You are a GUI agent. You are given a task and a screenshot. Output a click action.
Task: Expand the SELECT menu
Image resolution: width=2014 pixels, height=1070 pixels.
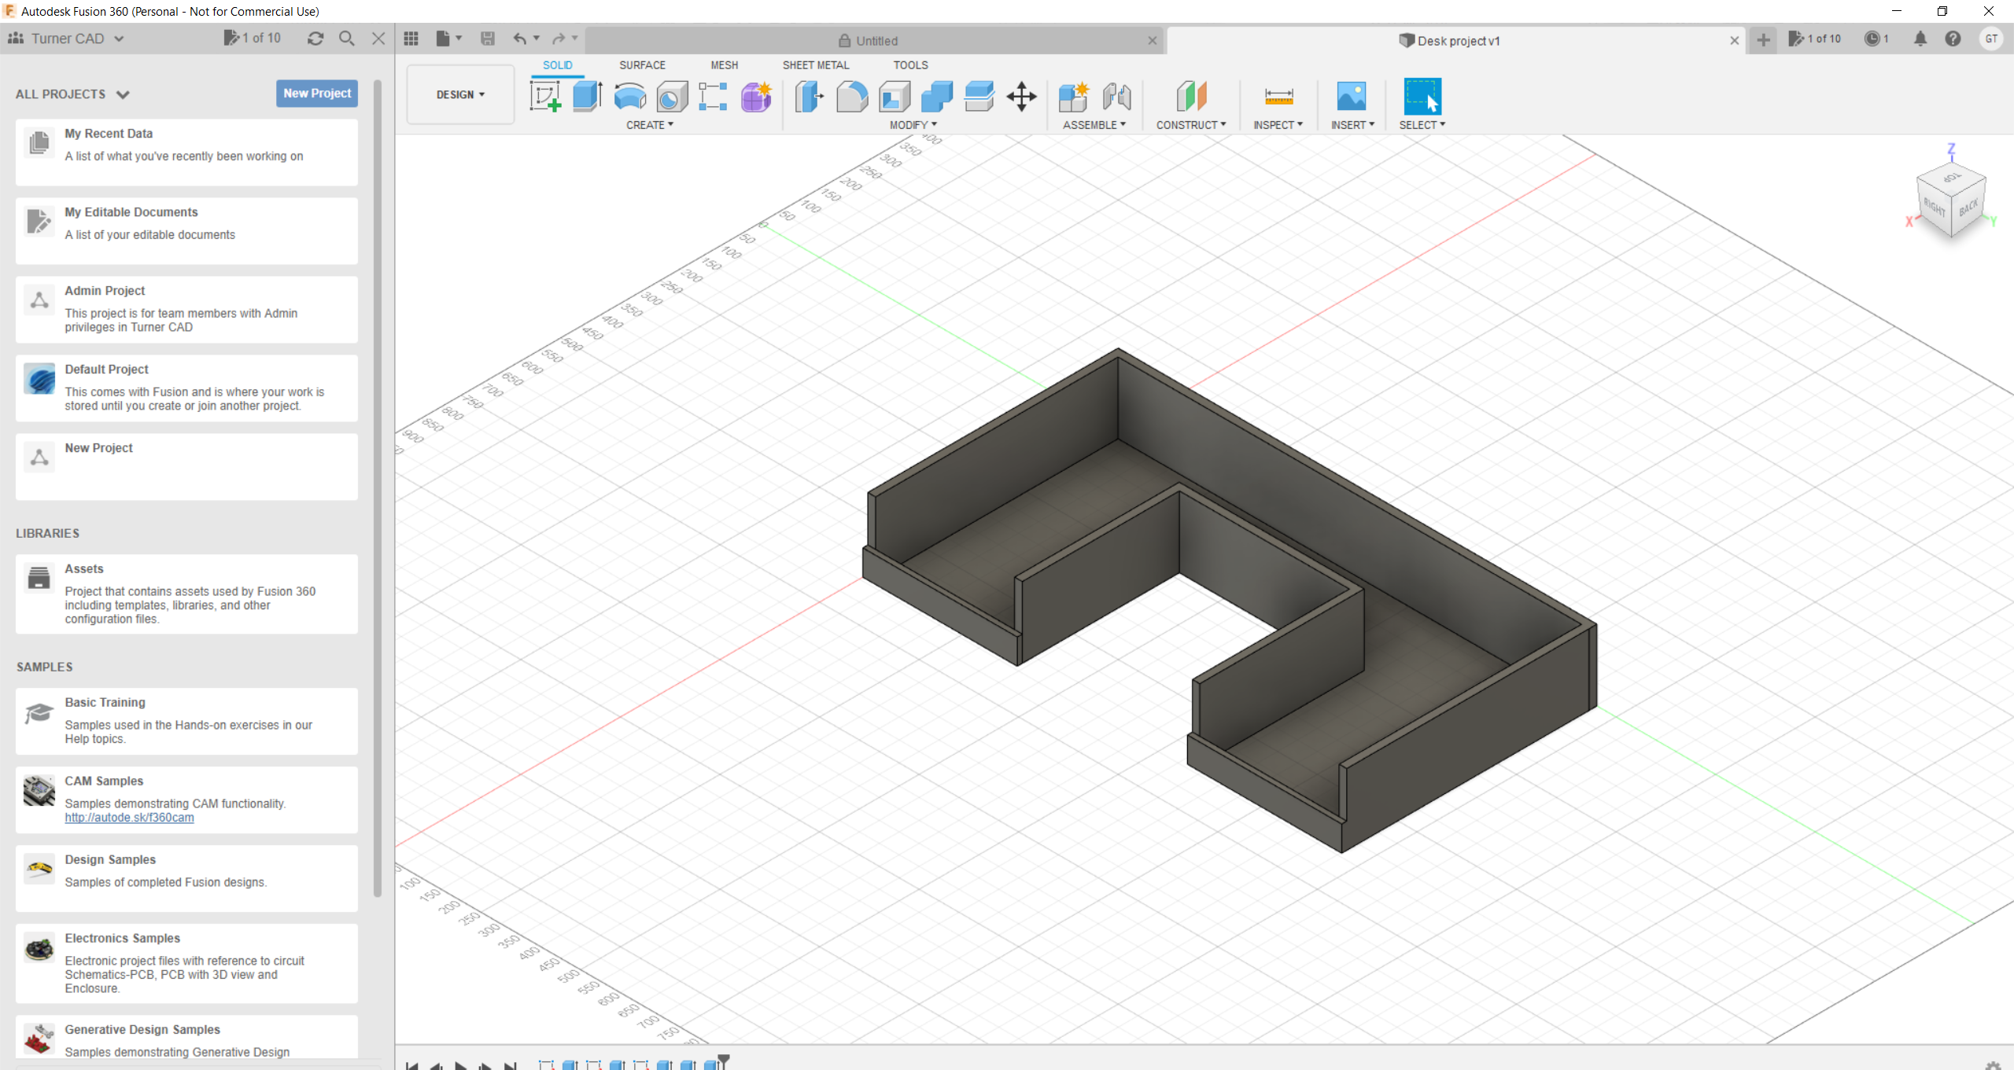[1422, 125]
